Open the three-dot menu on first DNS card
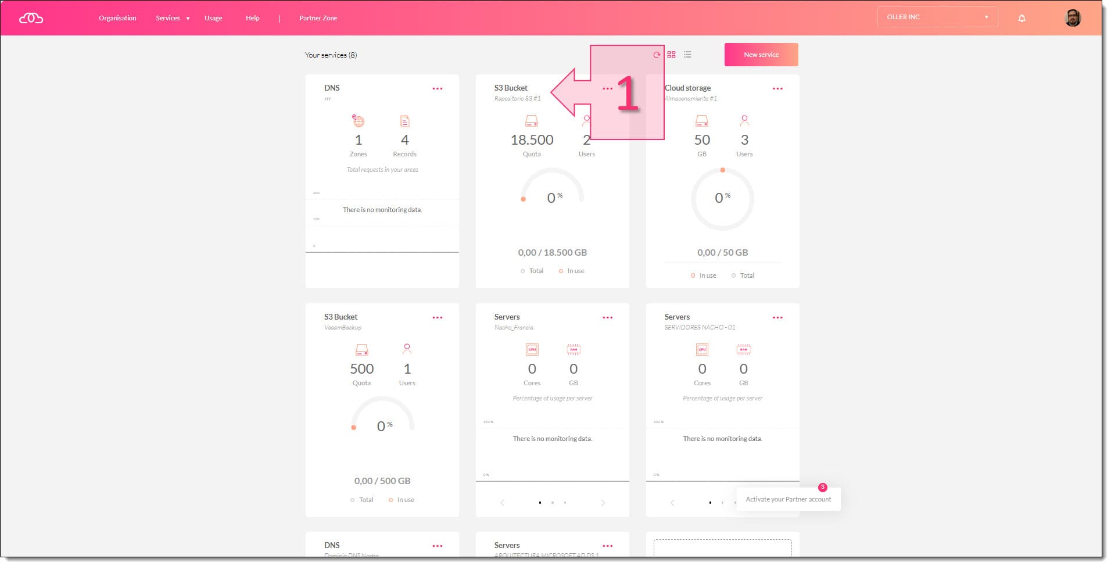 [x=438, y=89]
